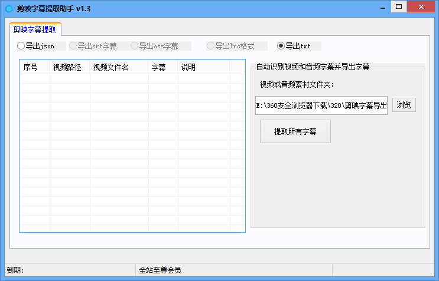
Task: Click the 字幕 column header
Action: 162,67
